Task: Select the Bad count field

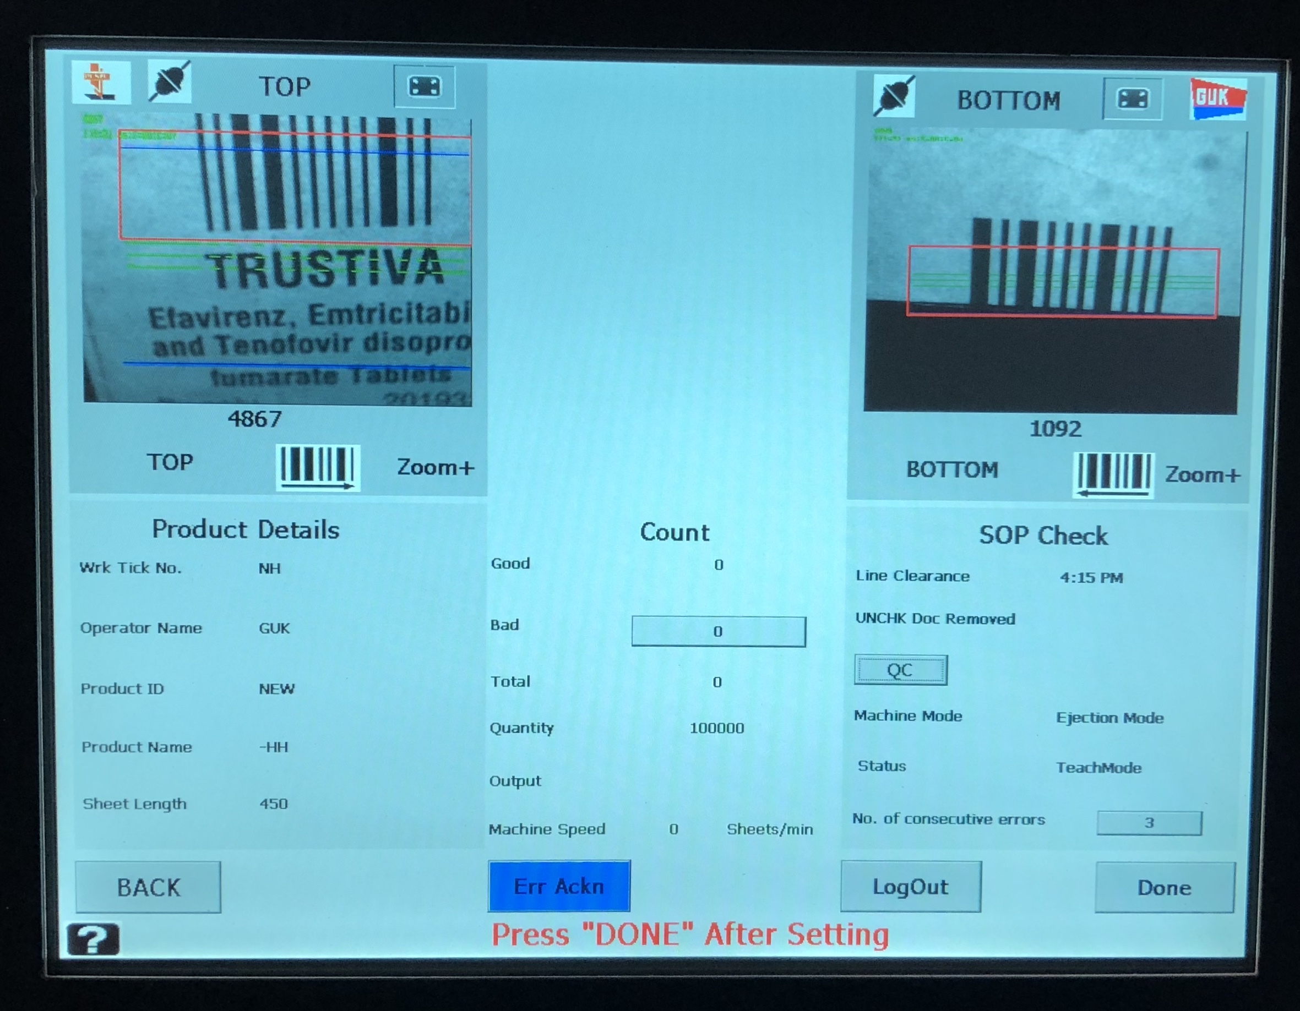Action: 719,631
